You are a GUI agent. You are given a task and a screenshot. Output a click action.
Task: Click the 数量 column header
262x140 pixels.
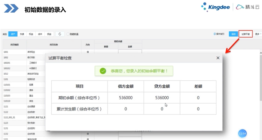click(x=106, y=47)
